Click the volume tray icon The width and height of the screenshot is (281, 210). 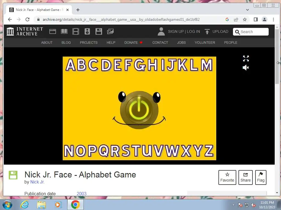[x=253, y=205]
